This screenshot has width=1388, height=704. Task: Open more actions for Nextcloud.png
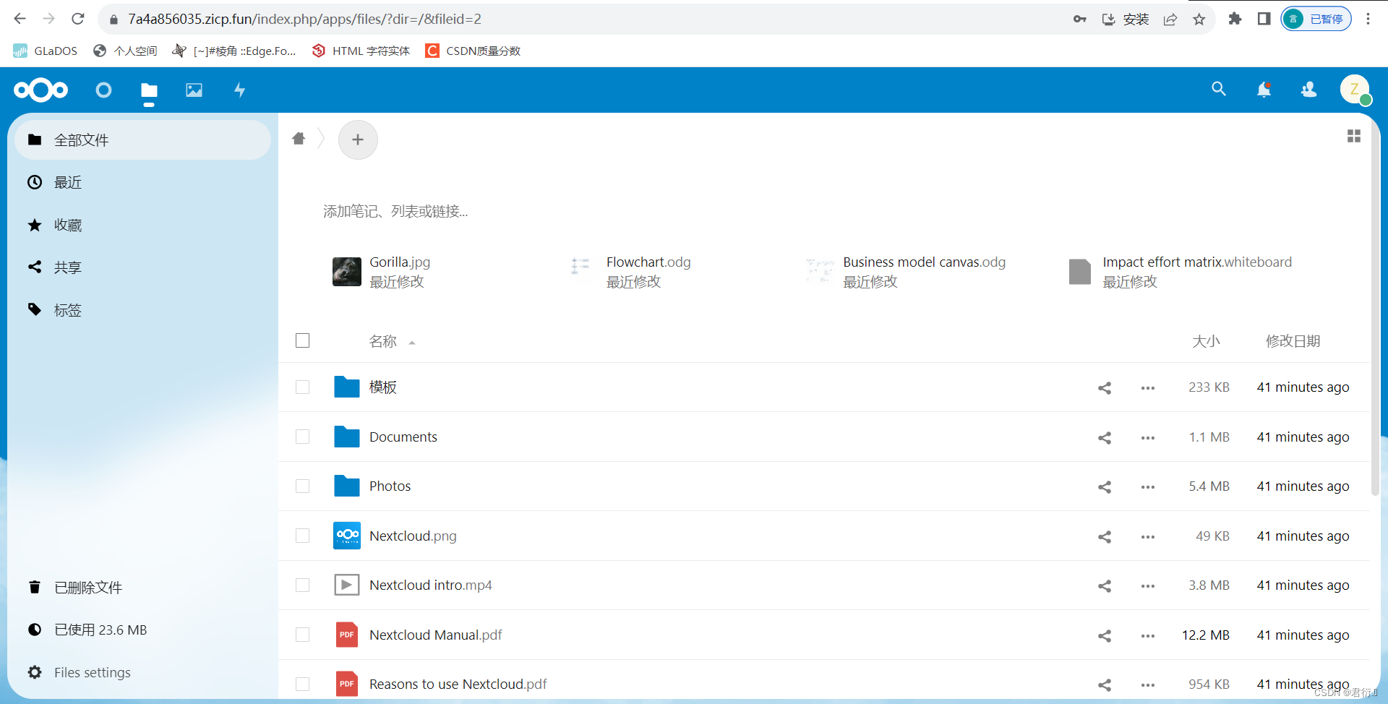coord(1148,537)
